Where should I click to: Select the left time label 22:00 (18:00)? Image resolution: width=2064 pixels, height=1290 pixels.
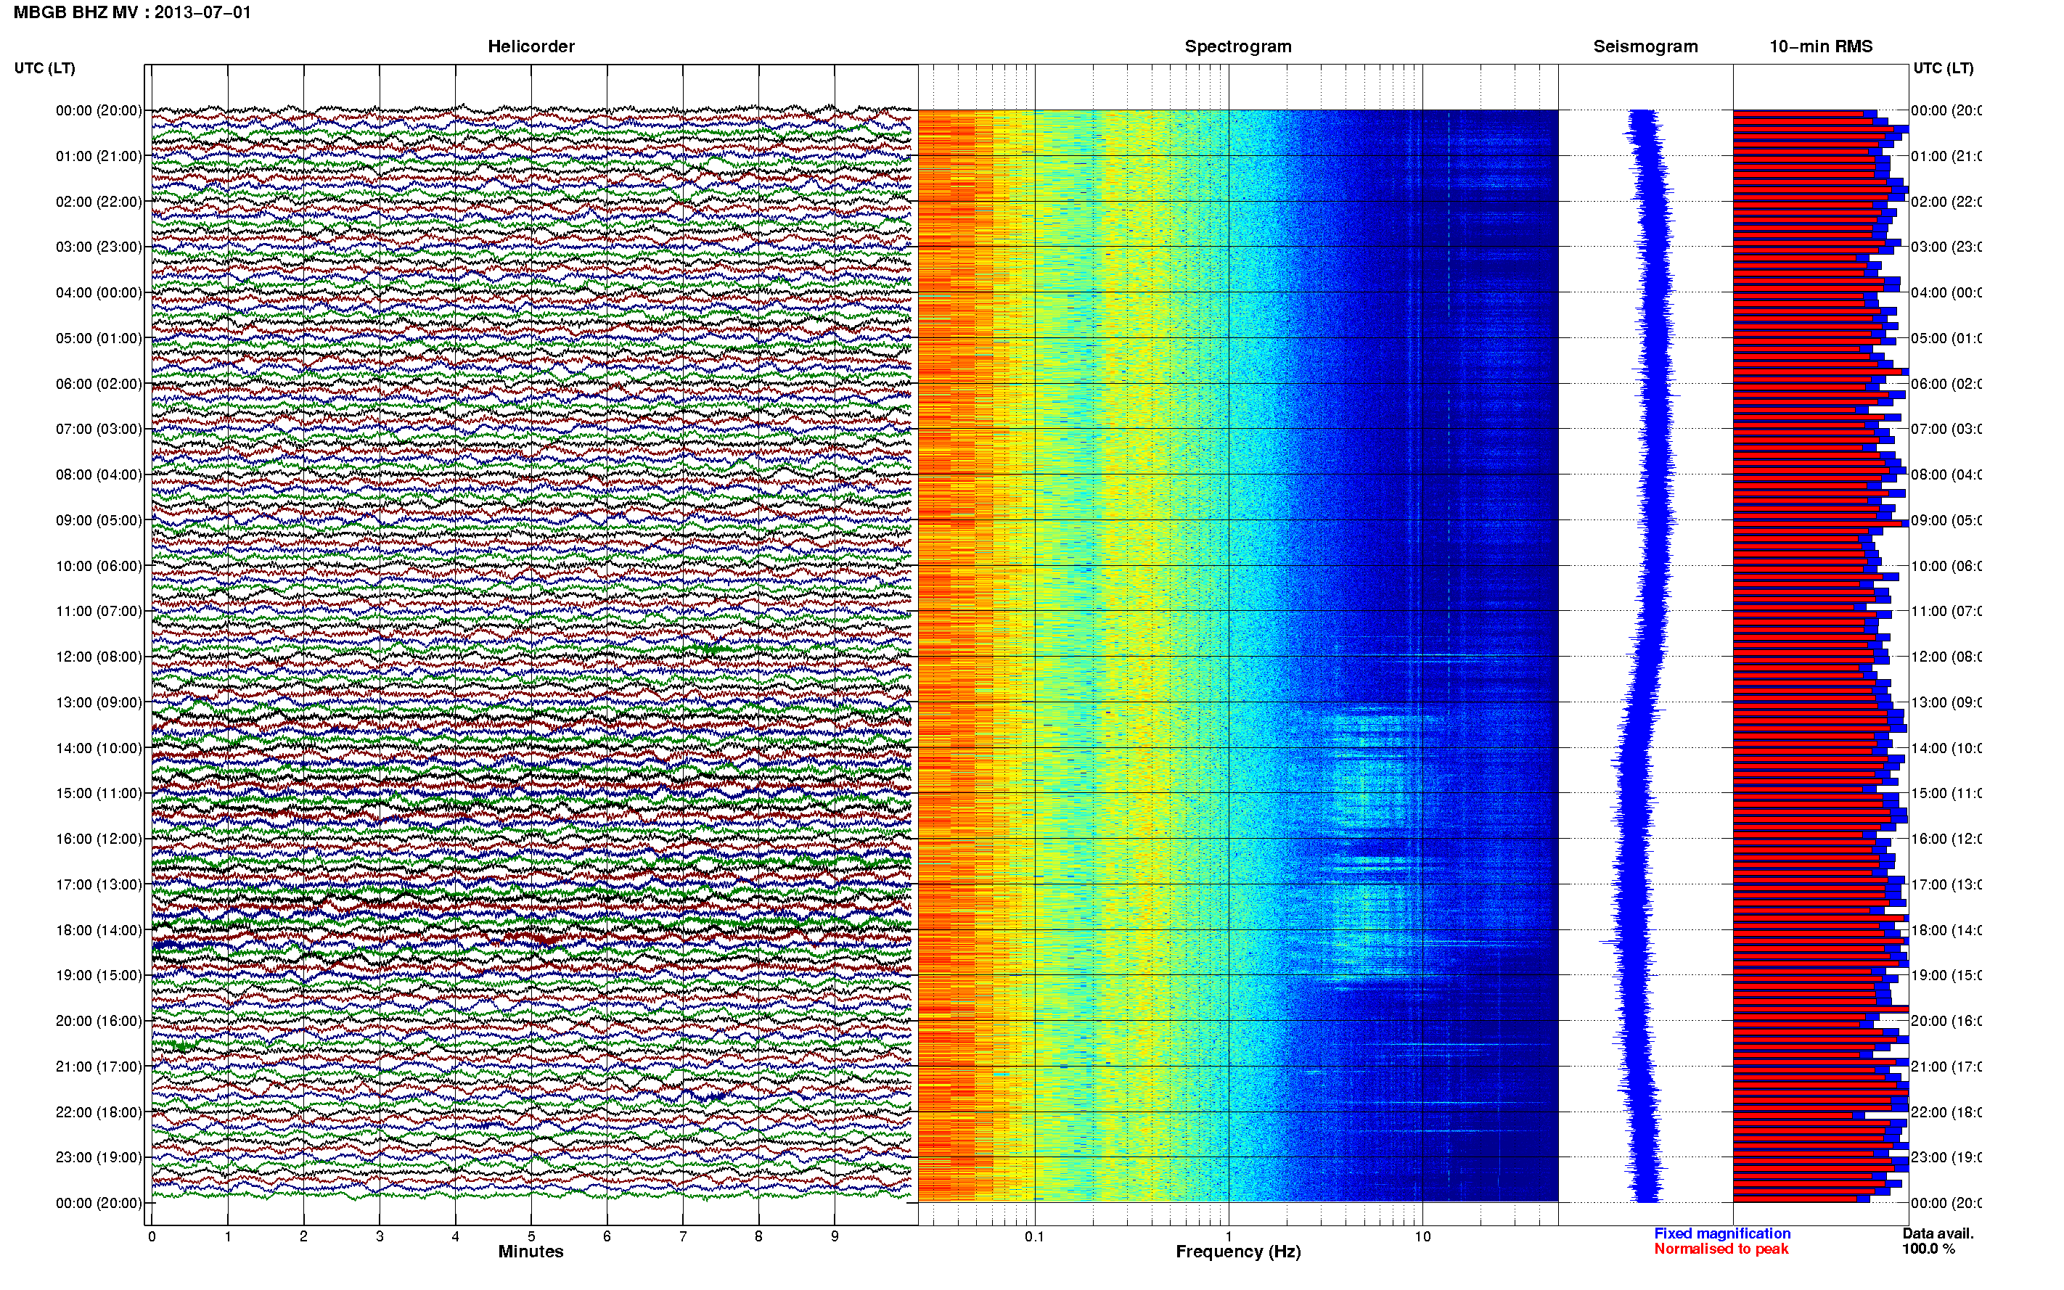99,1112
